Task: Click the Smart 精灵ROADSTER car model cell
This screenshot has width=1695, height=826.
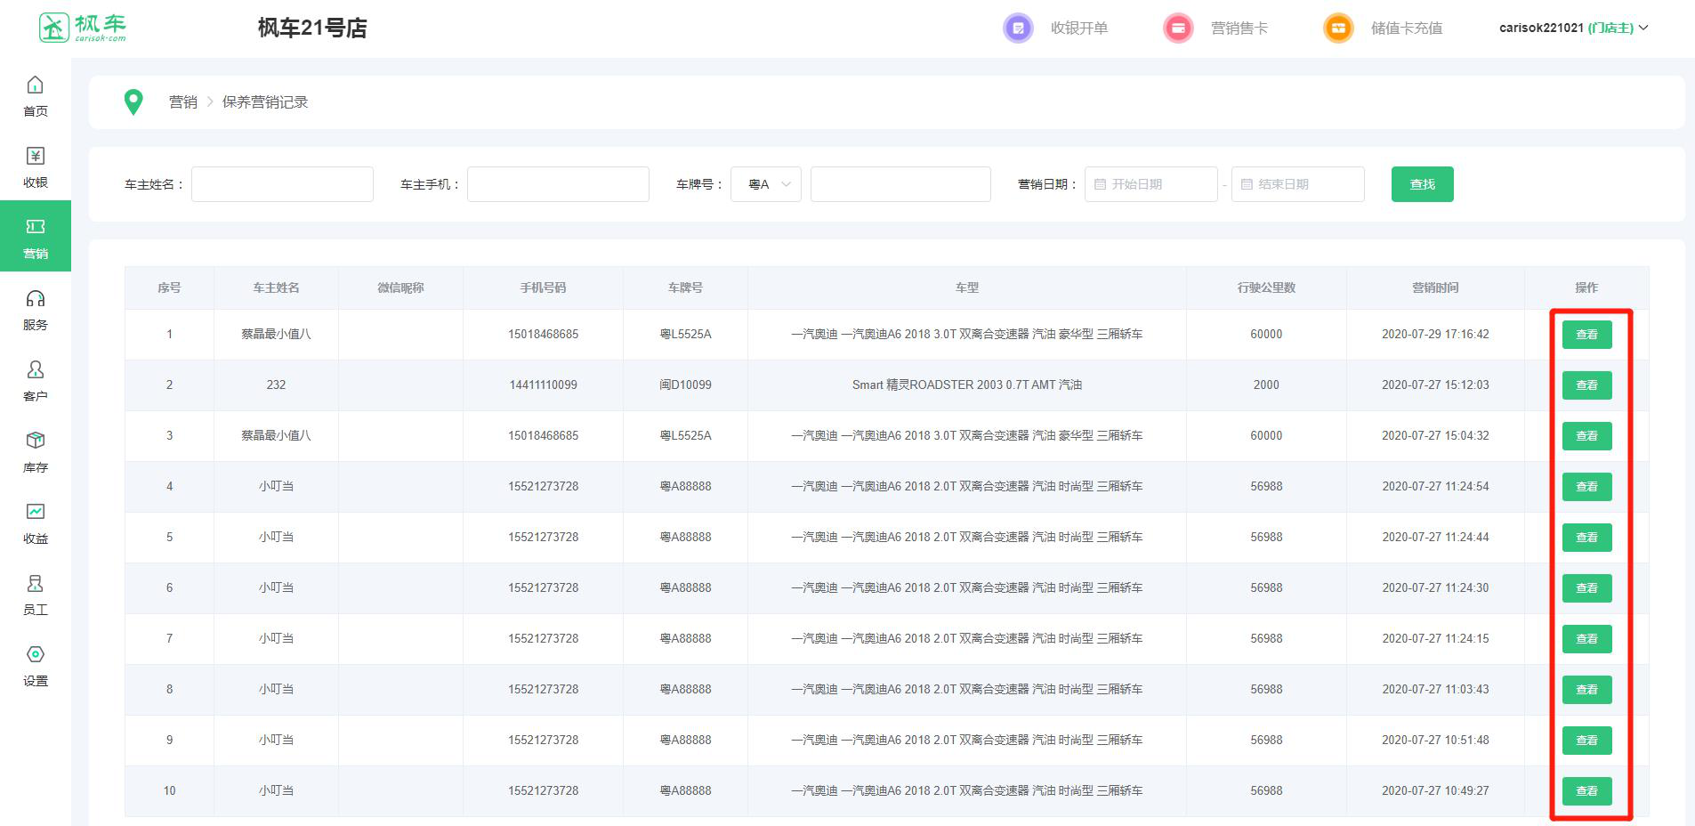Action: [x=967, y=385]
